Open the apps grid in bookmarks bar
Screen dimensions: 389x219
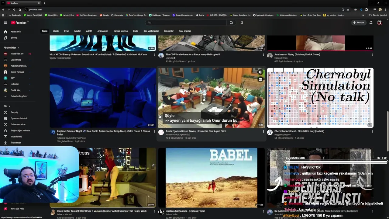coord(3,15)
